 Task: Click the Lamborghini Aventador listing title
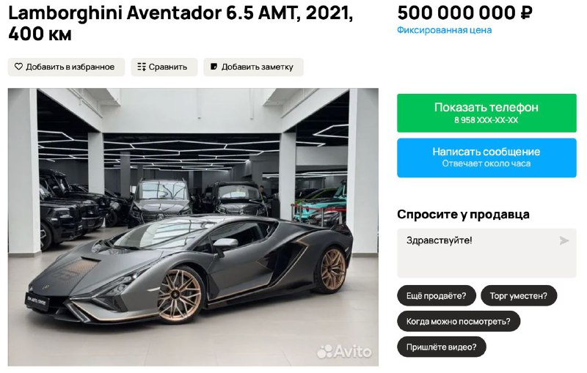[x=181, y=23]
